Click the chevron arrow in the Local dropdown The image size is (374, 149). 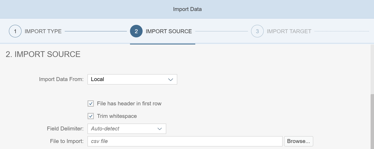click(x=171, y=79)
